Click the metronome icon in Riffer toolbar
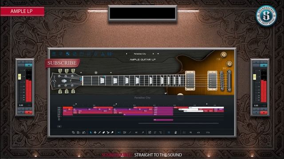This screenshot has height=159, width=284. pyautogui.click(x=176, y=132)
